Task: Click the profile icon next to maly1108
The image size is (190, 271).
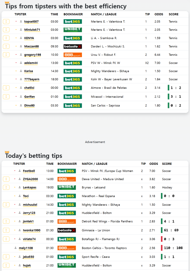Action: [x=16, y=248]
